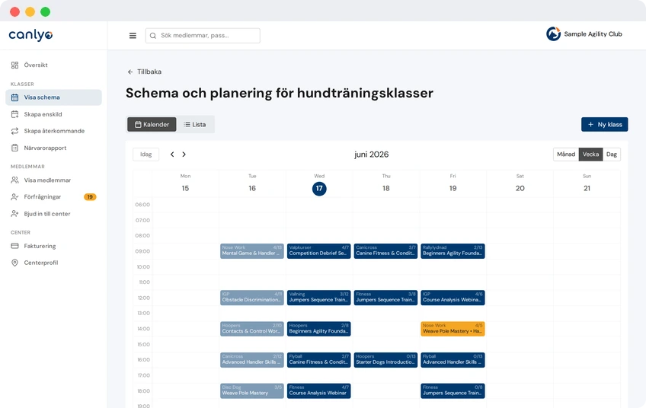The width and height of the screenshot is (646, 408).
Task: Select the Månad calendar view
Action: click(x=566, y=155)
